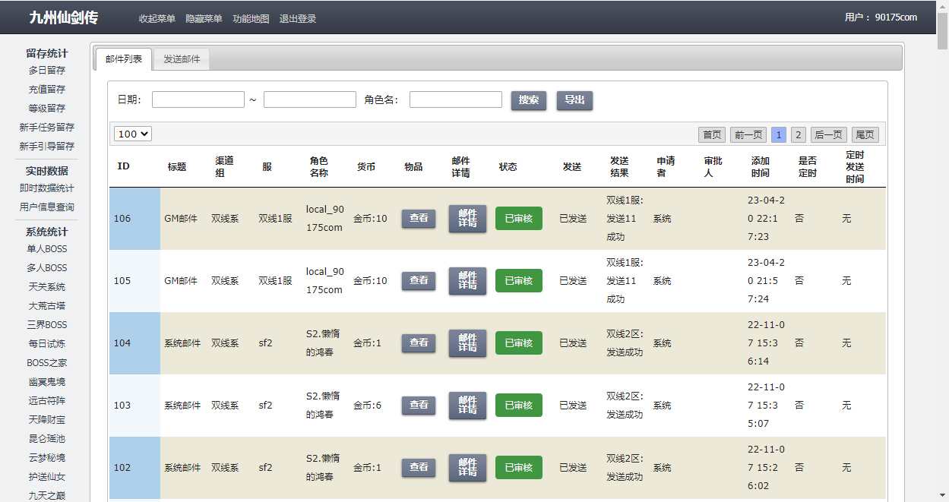Click the 搜索 button
The width and height of the screenshot is (949, 502).
(529, 100)
